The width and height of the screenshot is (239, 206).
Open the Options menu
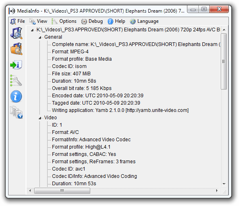64,21
